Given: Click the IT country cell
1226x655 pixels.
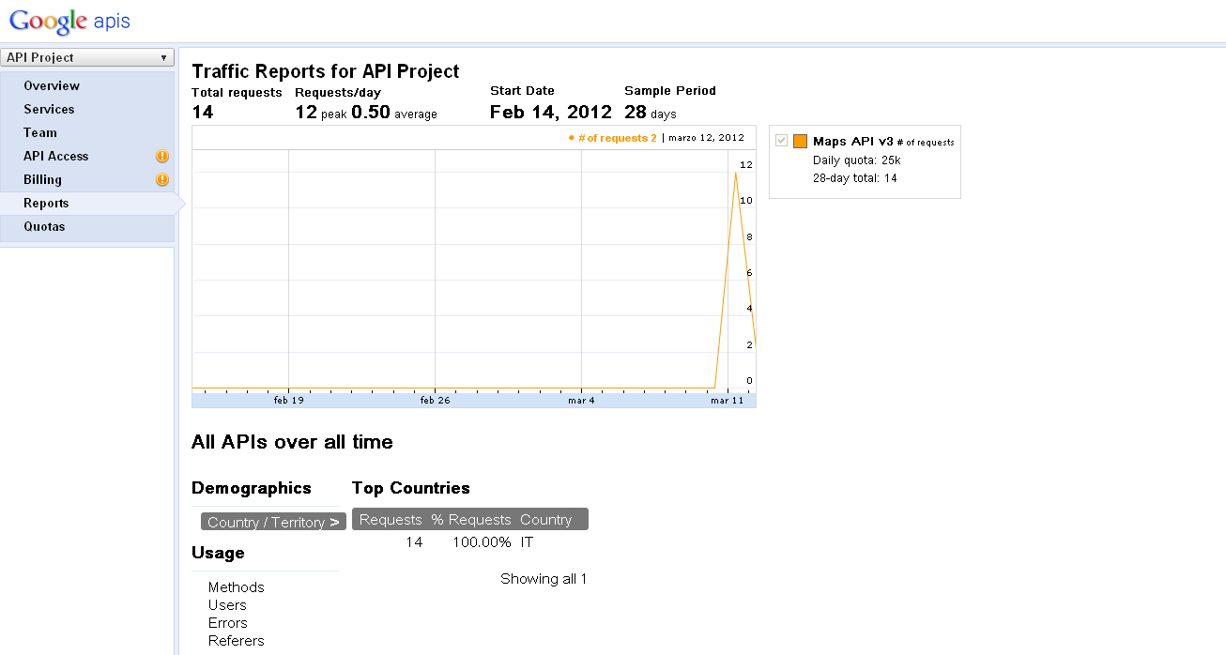Looking at the screenshot, I should [527, 542].
